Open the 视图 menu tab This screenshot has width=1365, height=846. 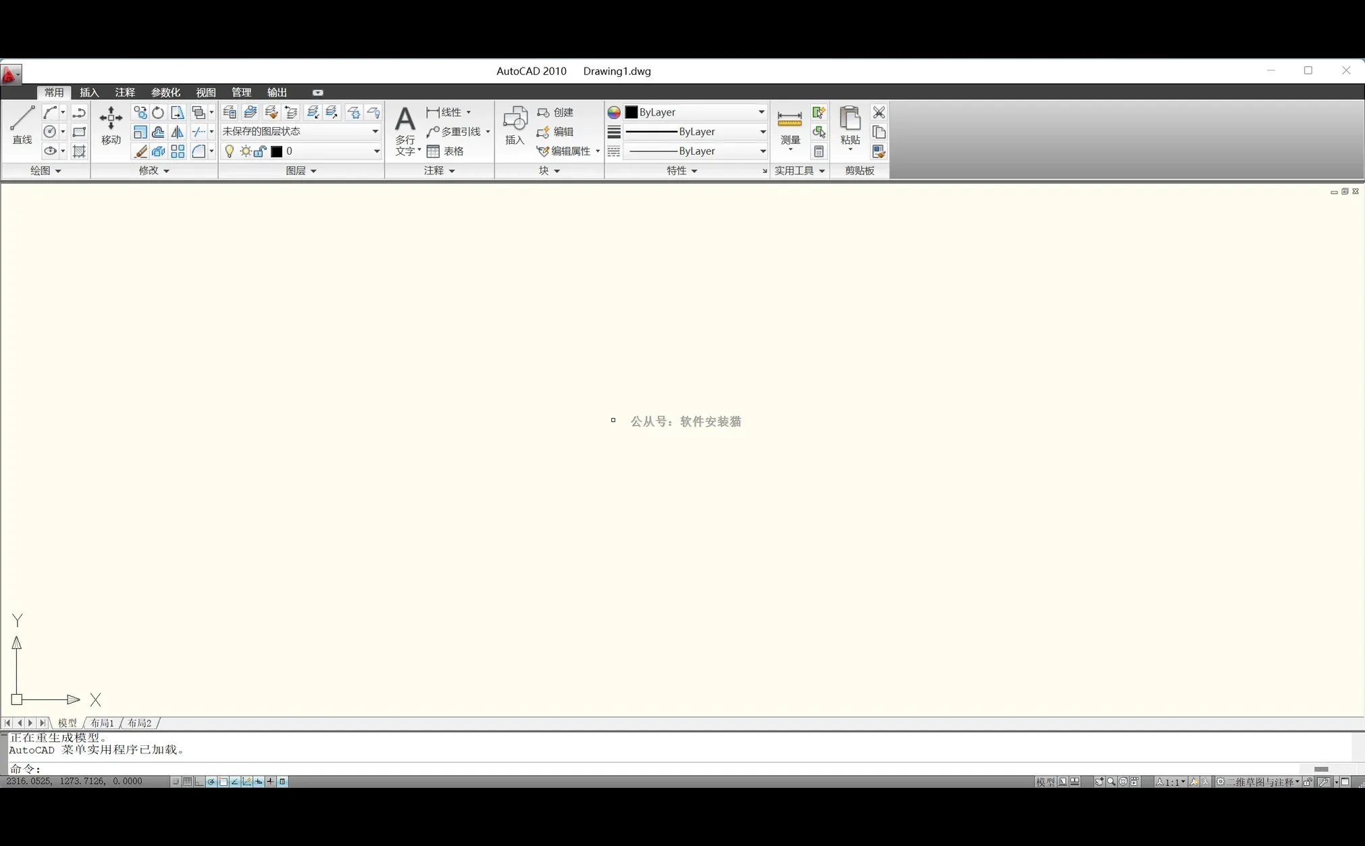205,93
